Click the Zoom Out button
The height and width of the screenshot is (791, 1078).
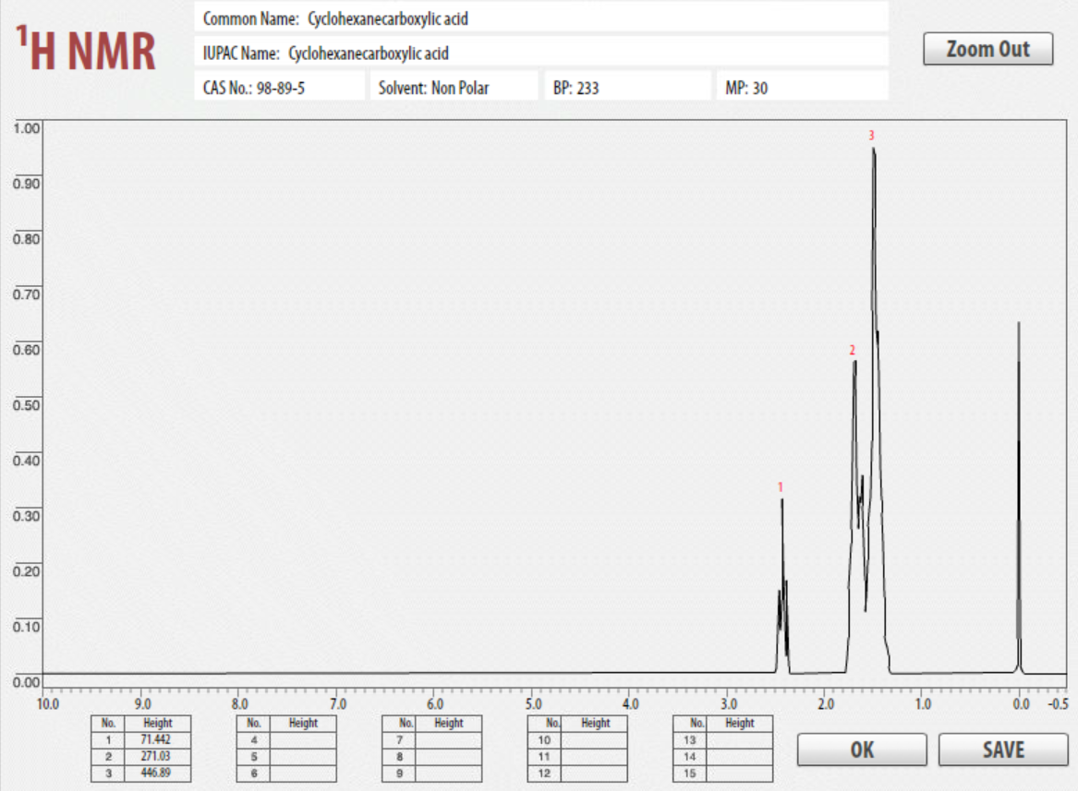[x=988, y=48]
